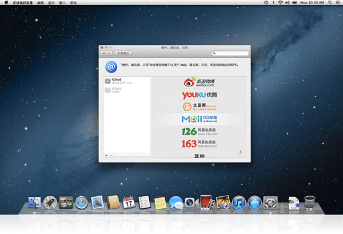Choose Sina Weibo account type
Screen dimensions: 343x234
click(200, 82)
